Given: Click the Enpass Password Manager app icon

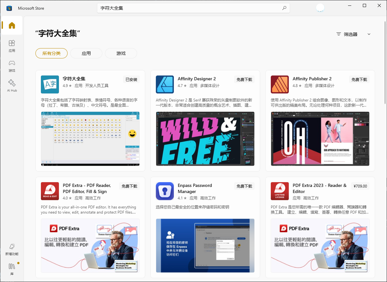Looking at the screenshot, I should [165, 191].
